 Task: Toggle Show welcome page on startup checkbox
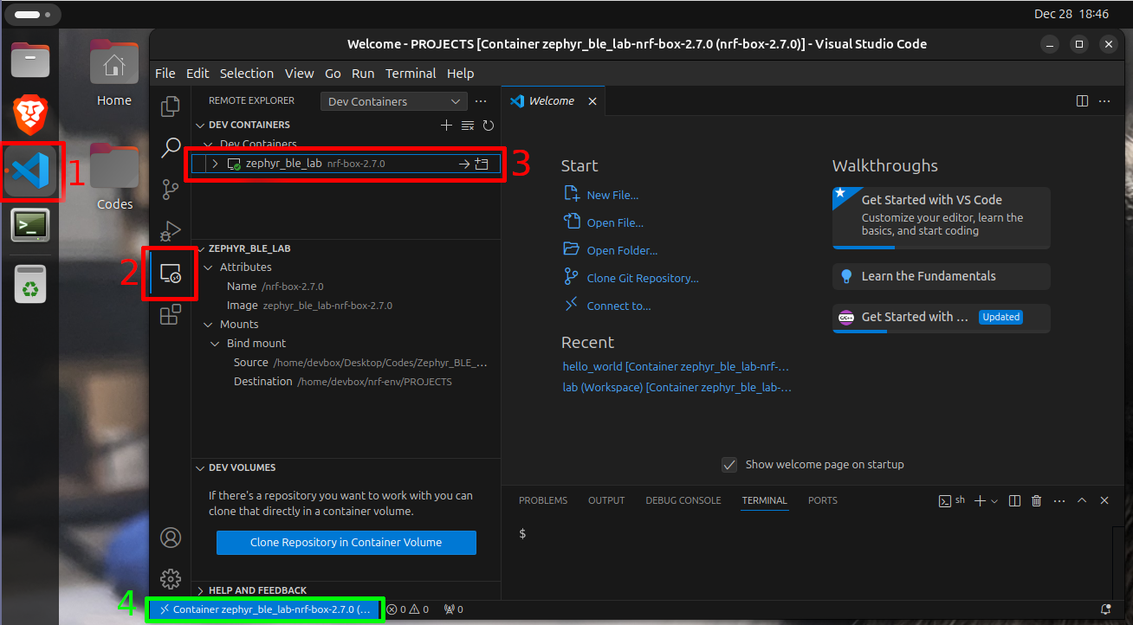pos(729,465)
